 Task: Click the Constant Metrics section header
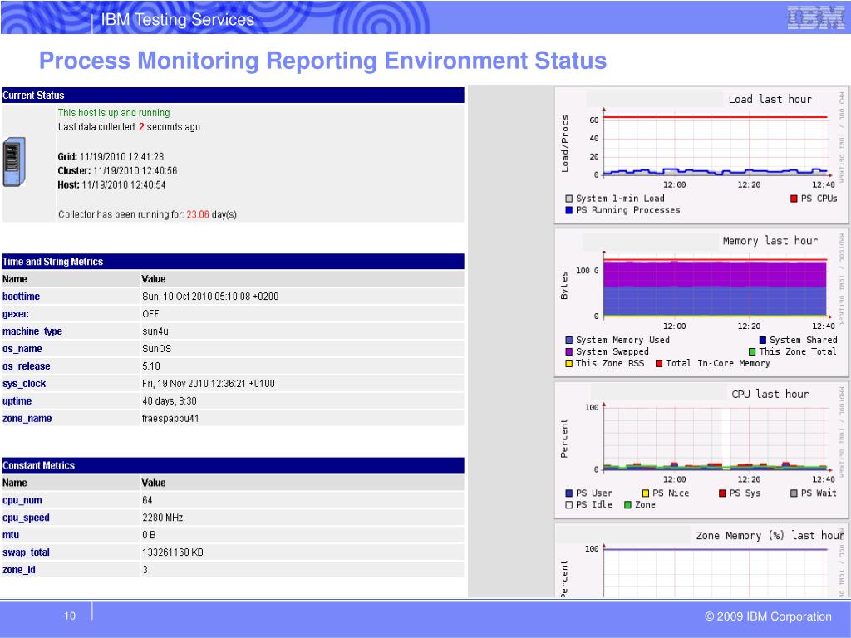coord(38,465)
